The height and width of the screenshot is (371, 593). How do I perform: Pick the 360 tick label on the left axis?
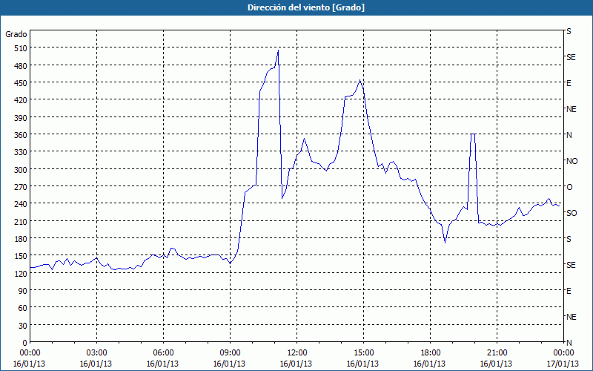[x=21, y=135]
